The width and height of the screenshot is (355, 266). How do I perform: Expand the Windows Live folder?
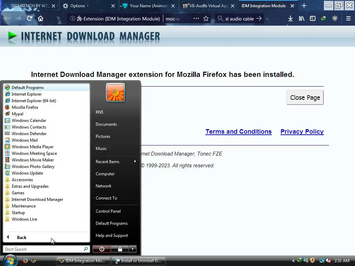(x=47, y=219)
